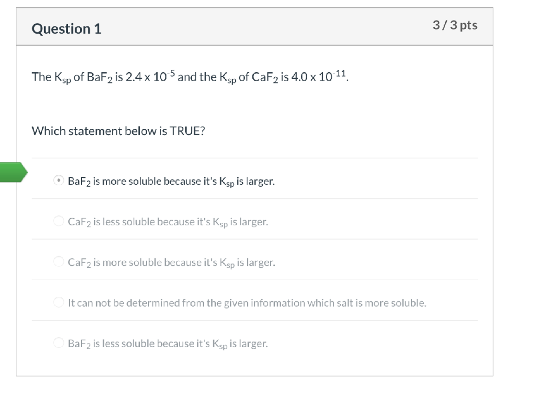557x396 pixels.
Task: Select the "CaF2 is more soluble" answer option
Action: (x=58, y=262)
